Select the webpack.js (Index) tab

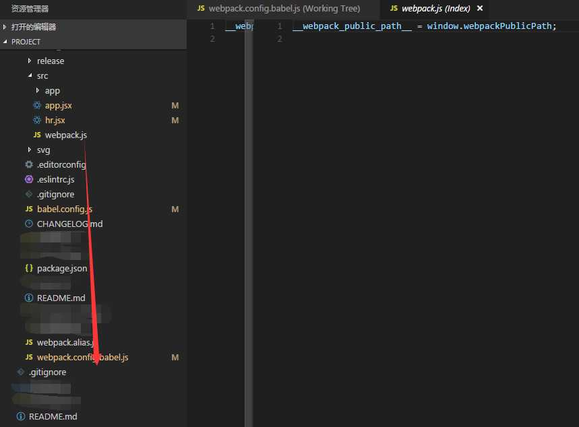435,9
